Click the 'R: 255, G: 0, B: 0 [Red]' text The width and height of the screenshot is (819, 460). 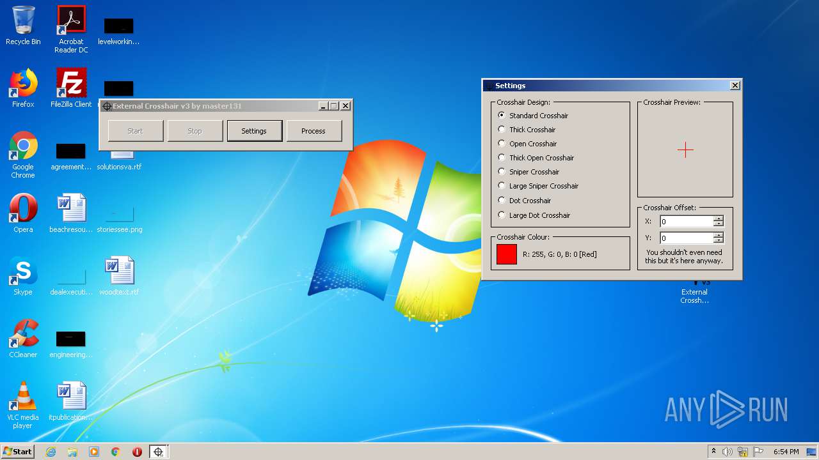pos(560,254)
